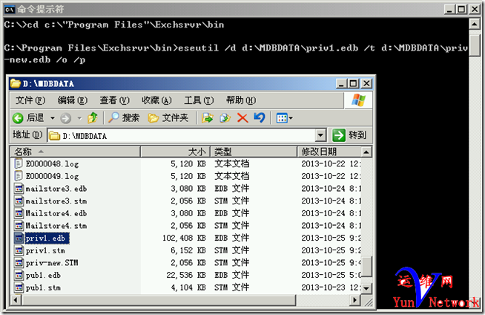Click the 102,408 KB size value
The image size is (485, 315).
click(x=184, y=238)
